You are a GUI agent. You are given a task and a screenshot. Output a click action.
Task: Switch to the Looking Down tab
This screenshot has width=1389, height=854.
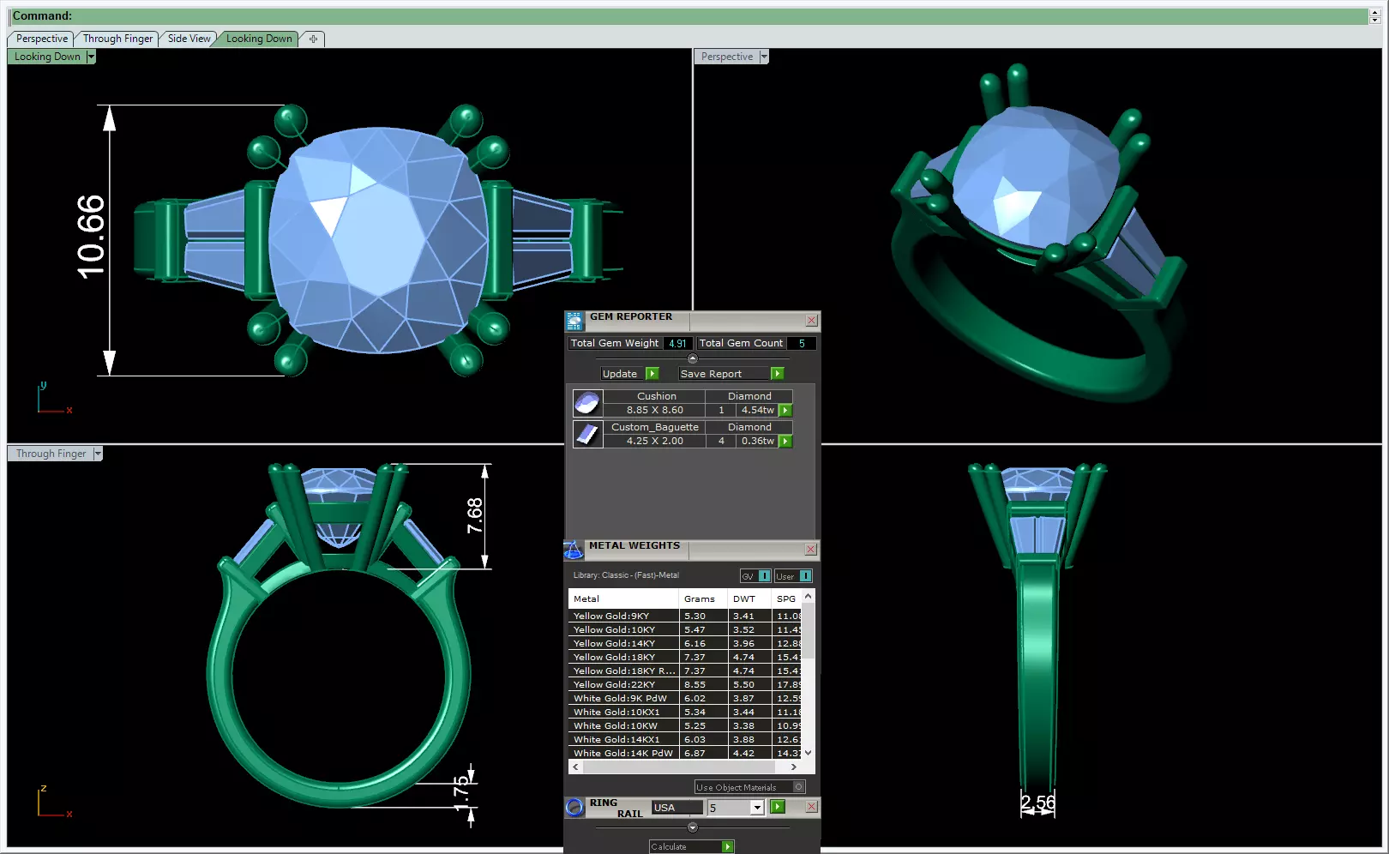click(x=259, y=39)
